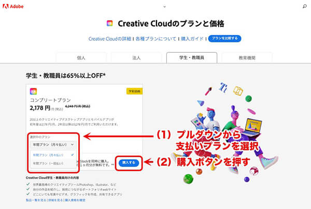Click the blue プランを比較する button

tap(224, 38)
